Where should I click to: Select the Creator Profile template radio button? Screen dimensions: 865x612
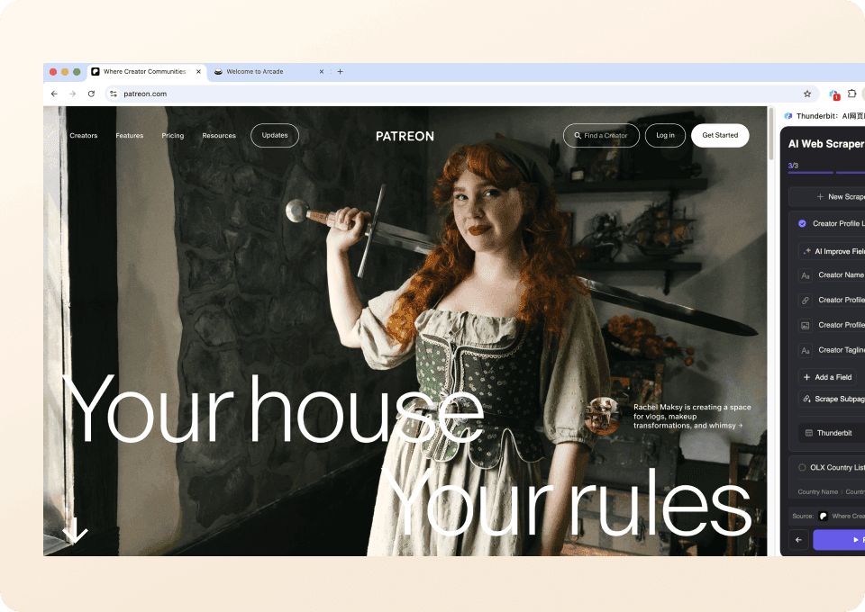pos(802,223)
